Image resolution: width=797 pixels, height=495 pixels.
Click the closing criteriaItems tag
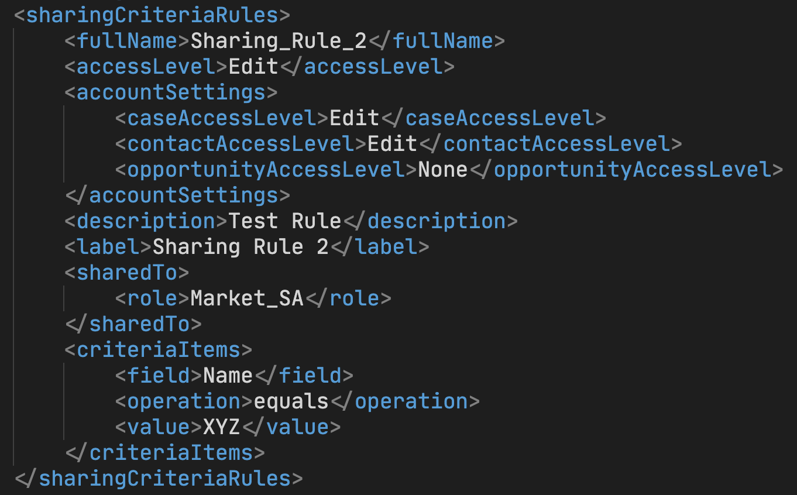pyautogui.click(x=165, y=453)
